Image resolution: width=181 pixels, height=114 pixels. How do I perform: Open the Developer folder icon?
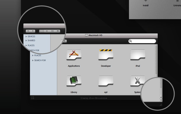click(106, 55)
